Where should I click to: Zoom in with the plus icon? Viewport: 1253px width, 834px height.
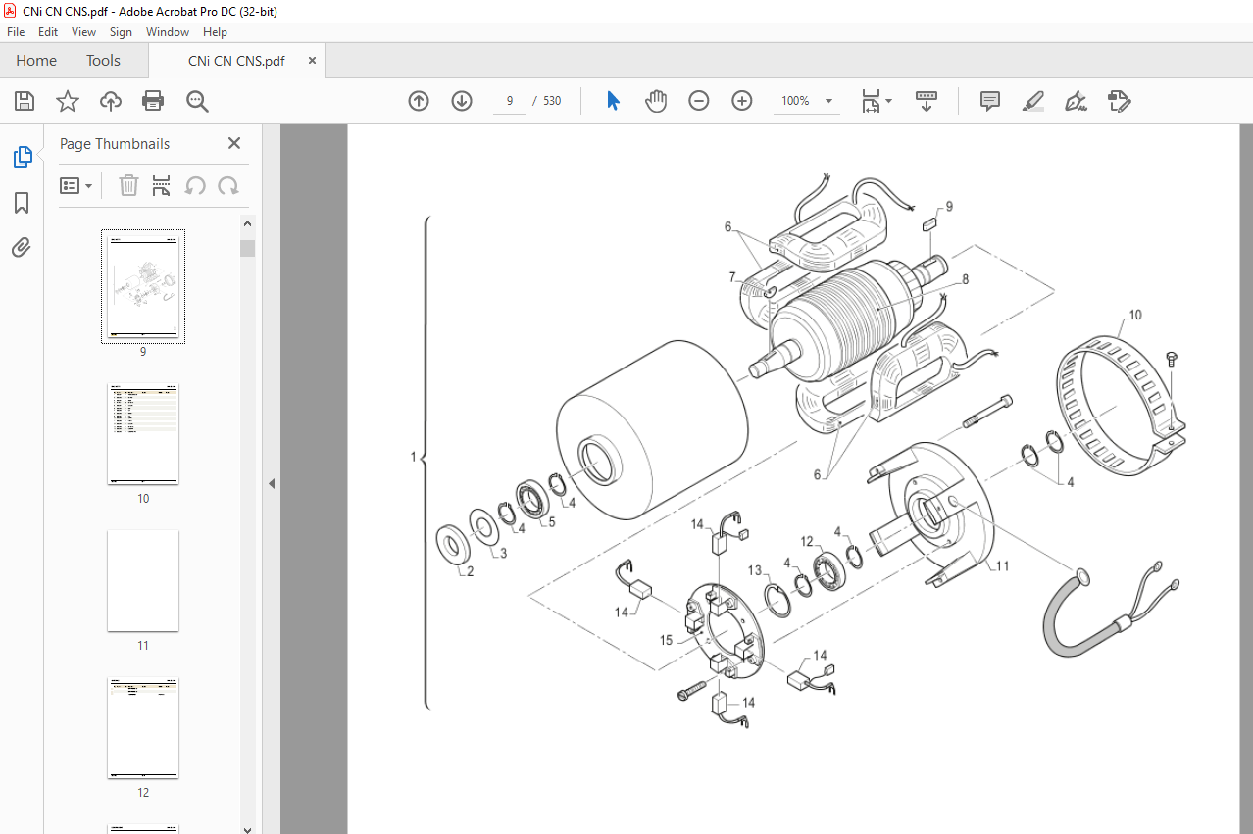[x=742, y=101]
